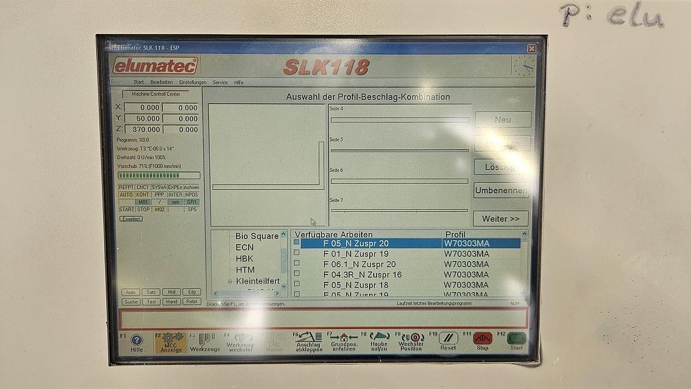This screenshot has width=691, height=389.
Task: Tick the checkbox for F 06.1_N Zuspr 20
Action: click(297, 264)
